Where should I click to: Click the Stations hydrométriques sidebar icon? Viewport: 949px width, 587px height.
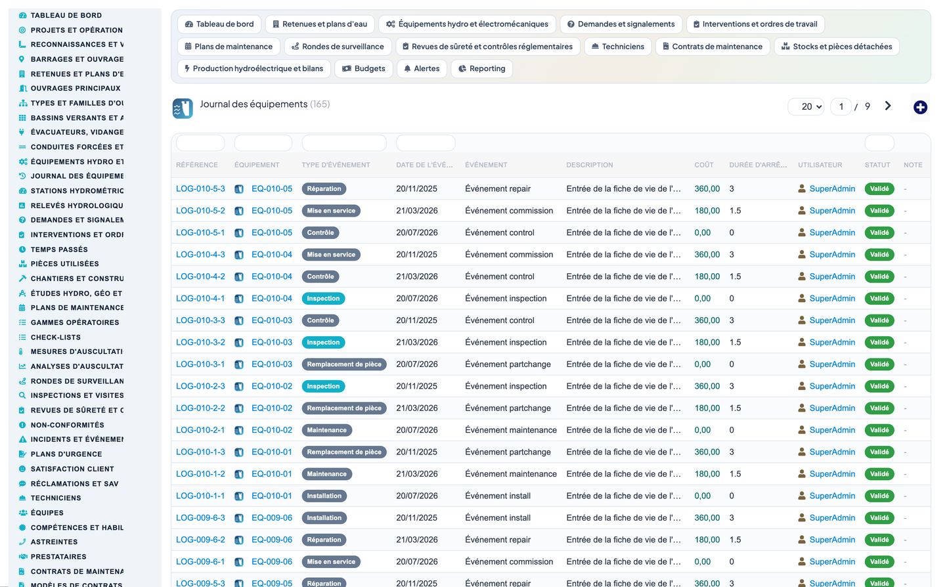click(22, 190)
